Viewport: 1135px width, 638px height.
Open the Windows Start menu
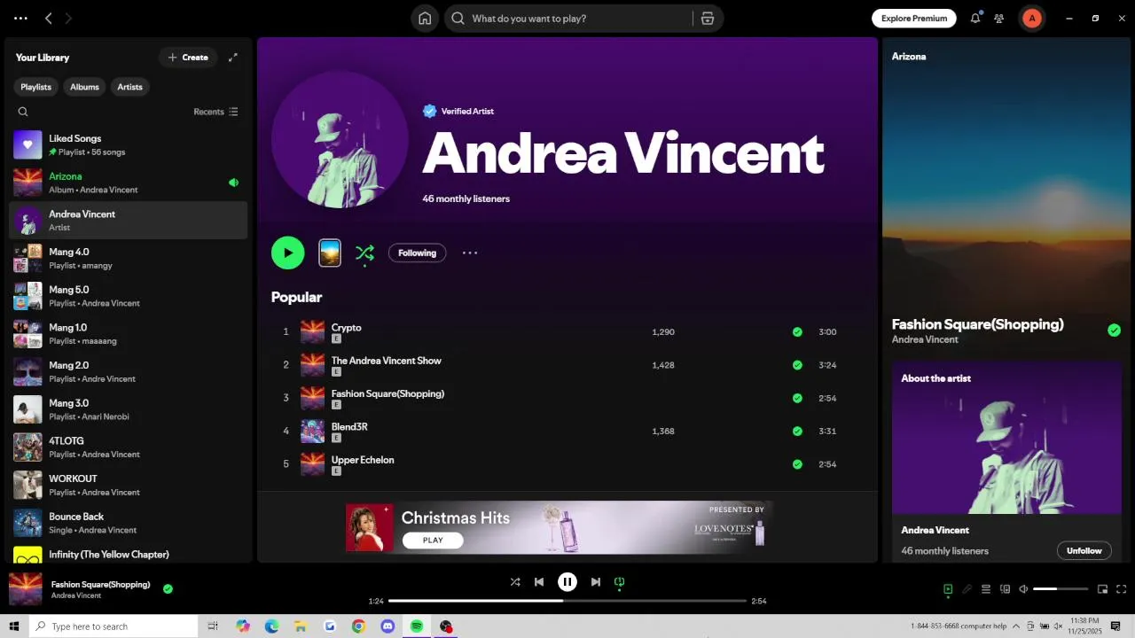14,626
